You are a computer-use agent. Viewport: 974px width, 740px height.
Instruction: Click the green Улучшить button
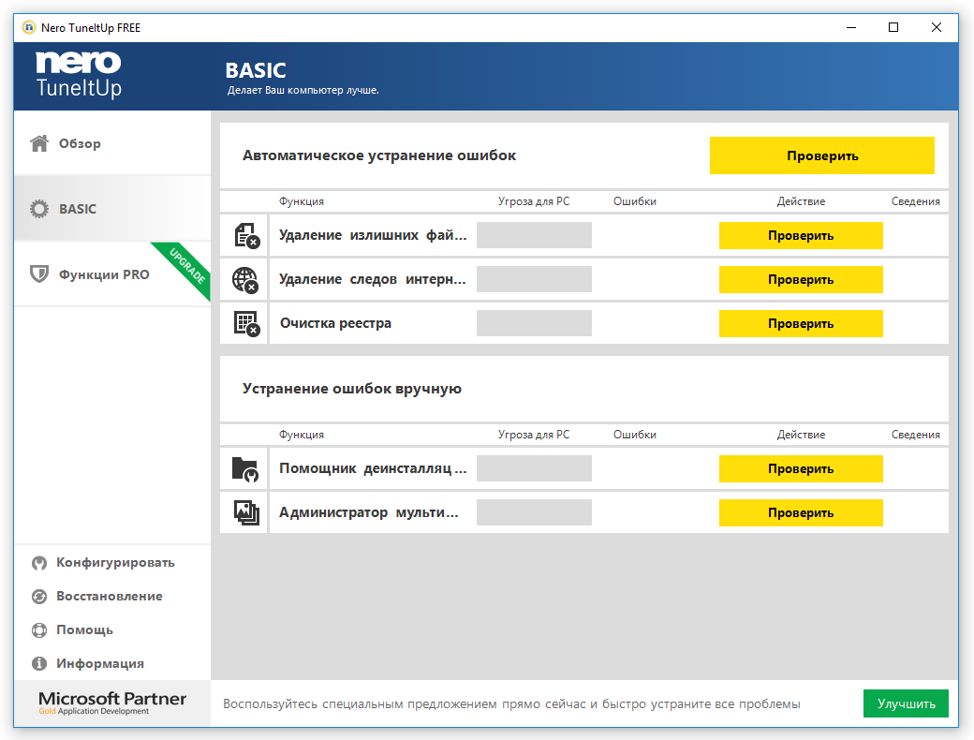coord(906,703)
